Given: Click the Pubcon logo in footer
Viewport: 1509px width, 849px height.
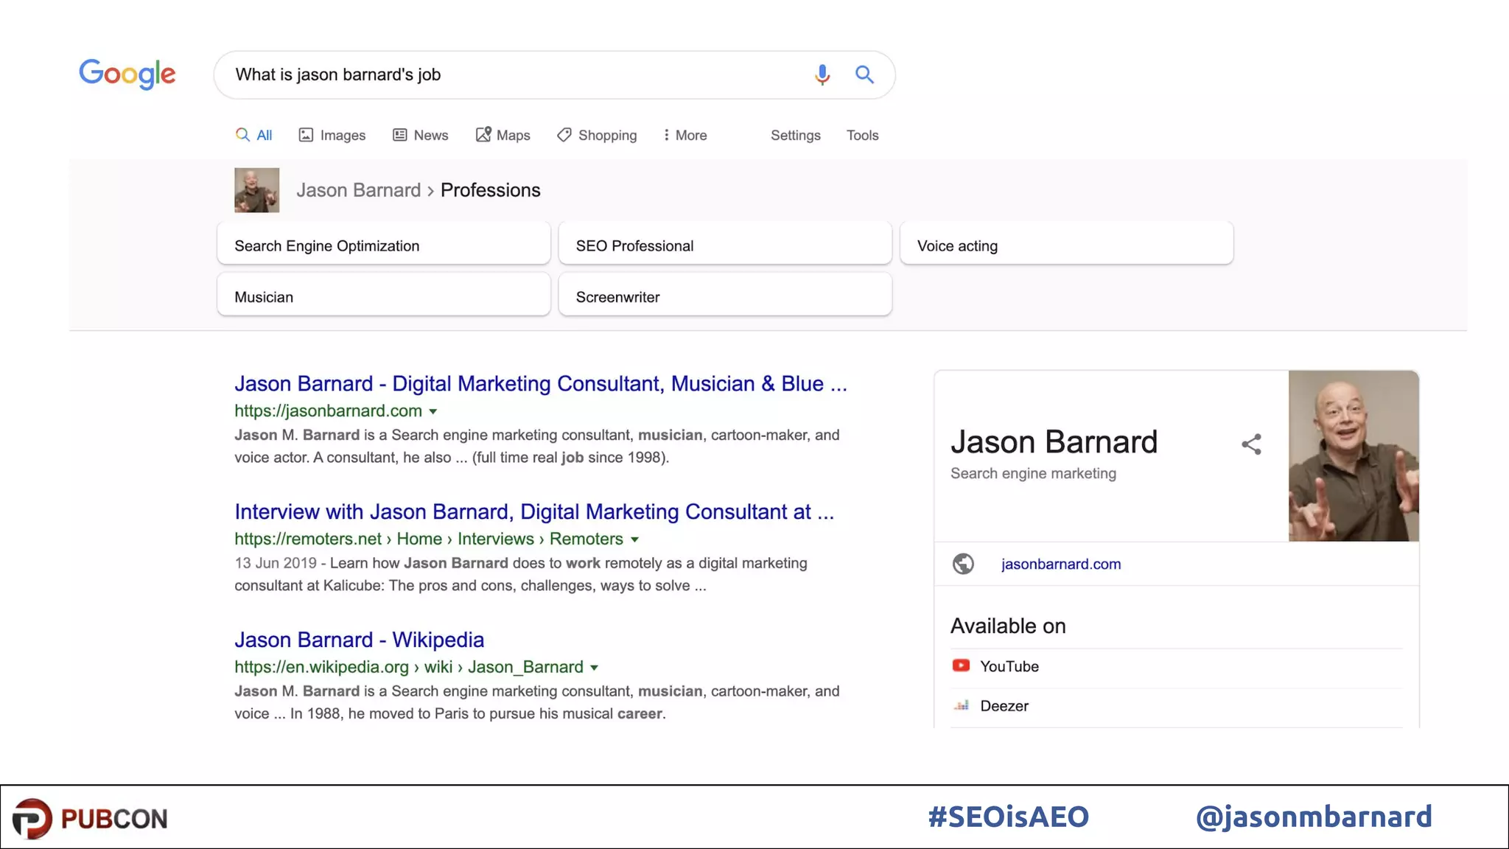Looking at the screenshot, I should click(x=90, y=818).
